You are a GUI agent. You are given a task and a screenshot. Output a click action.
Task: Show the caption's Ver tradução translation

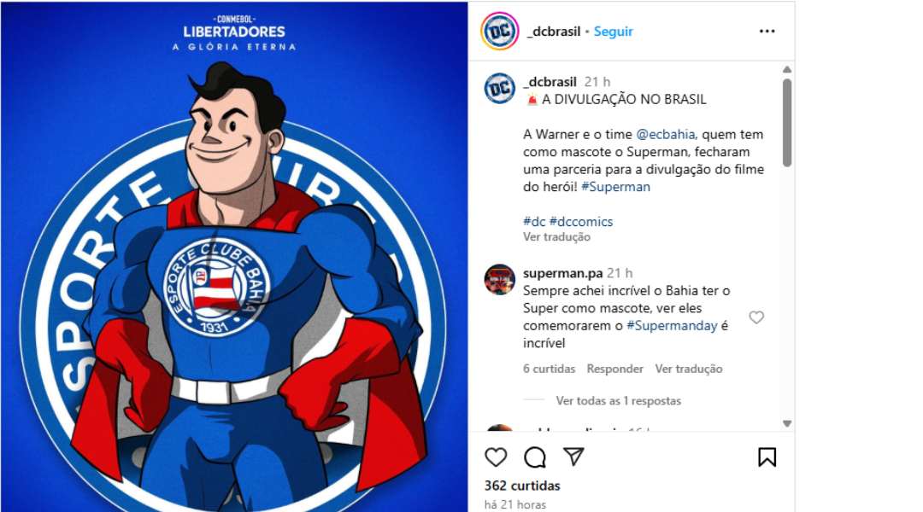click(556, 237)
